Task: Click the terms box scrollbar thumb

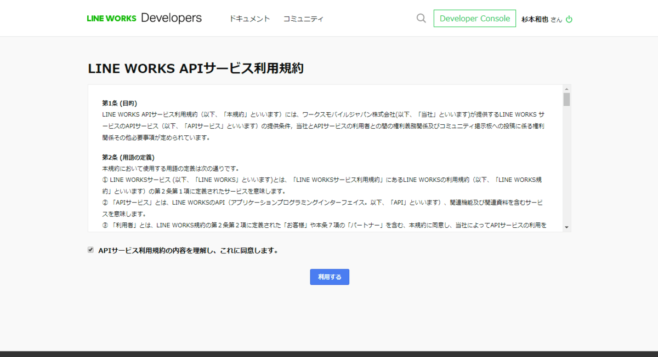Action: (566, 99)
